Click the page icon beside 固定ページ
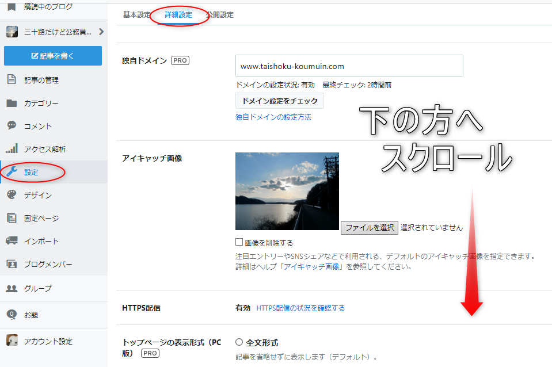 (12, 218)
